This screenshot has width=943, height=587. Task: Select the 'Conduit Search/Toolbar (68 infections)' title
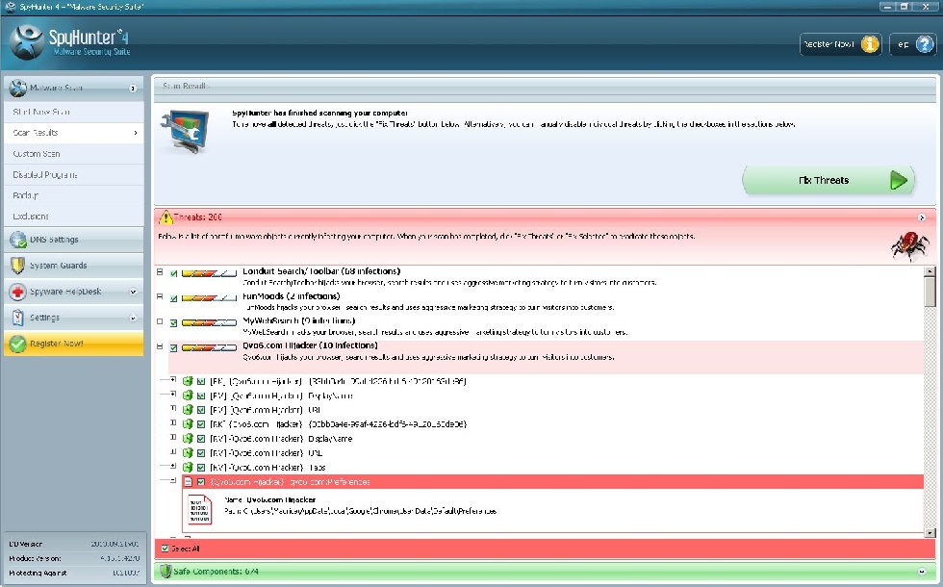[321, 271]
